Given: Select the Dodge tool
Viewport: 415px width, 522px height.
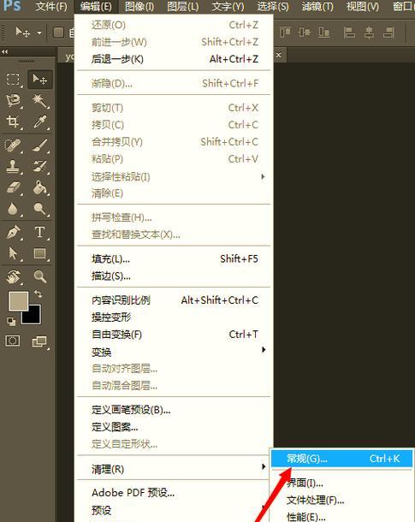Looking at the screenshot, I should point(40,209).
